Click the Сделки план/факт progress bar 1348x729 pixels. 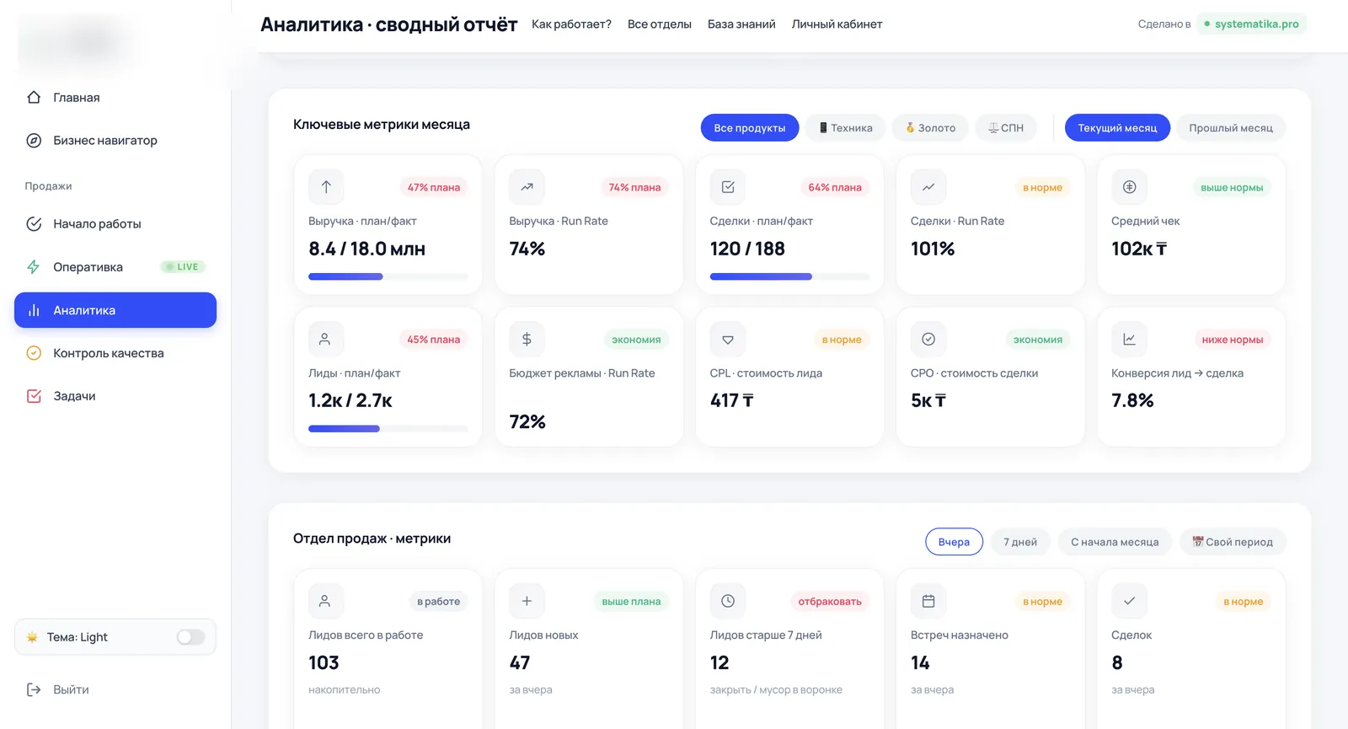pos(789,276)
